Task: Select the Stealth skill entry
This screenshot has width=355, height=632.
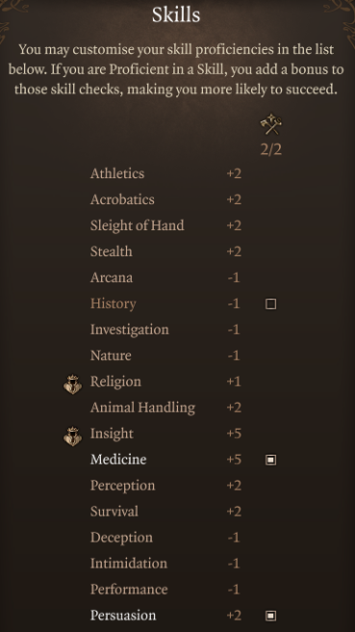Action: coord(111,251)
